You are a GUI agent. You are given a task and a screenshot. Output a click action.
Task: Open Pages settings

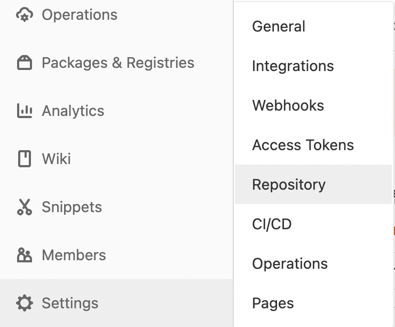273,303
